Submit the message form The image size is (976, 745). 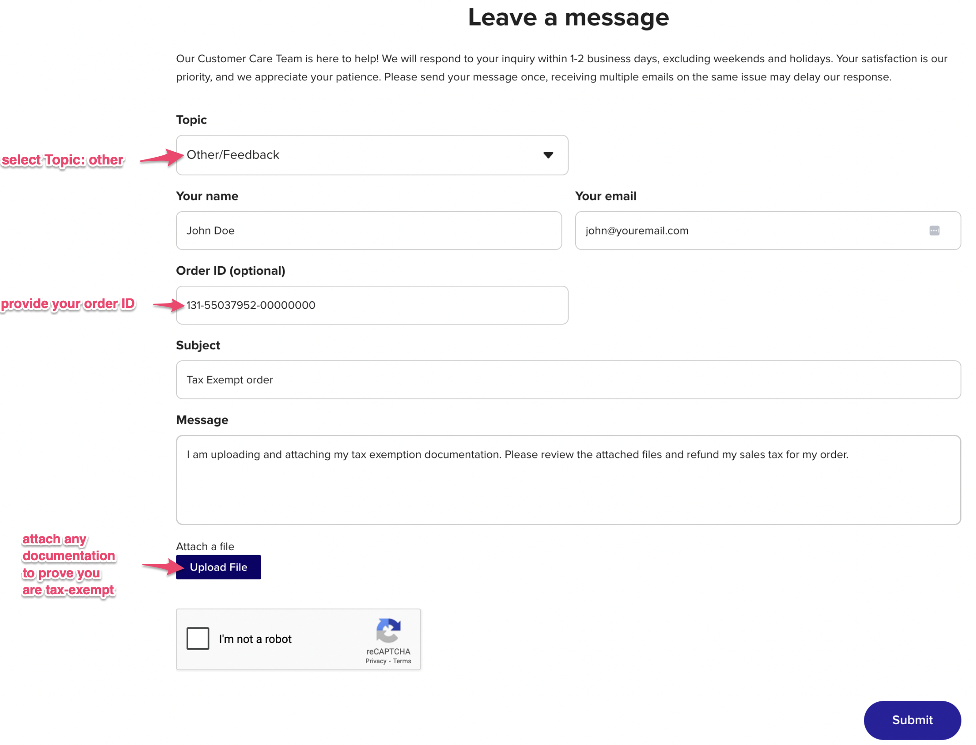[x=912, y=720]
